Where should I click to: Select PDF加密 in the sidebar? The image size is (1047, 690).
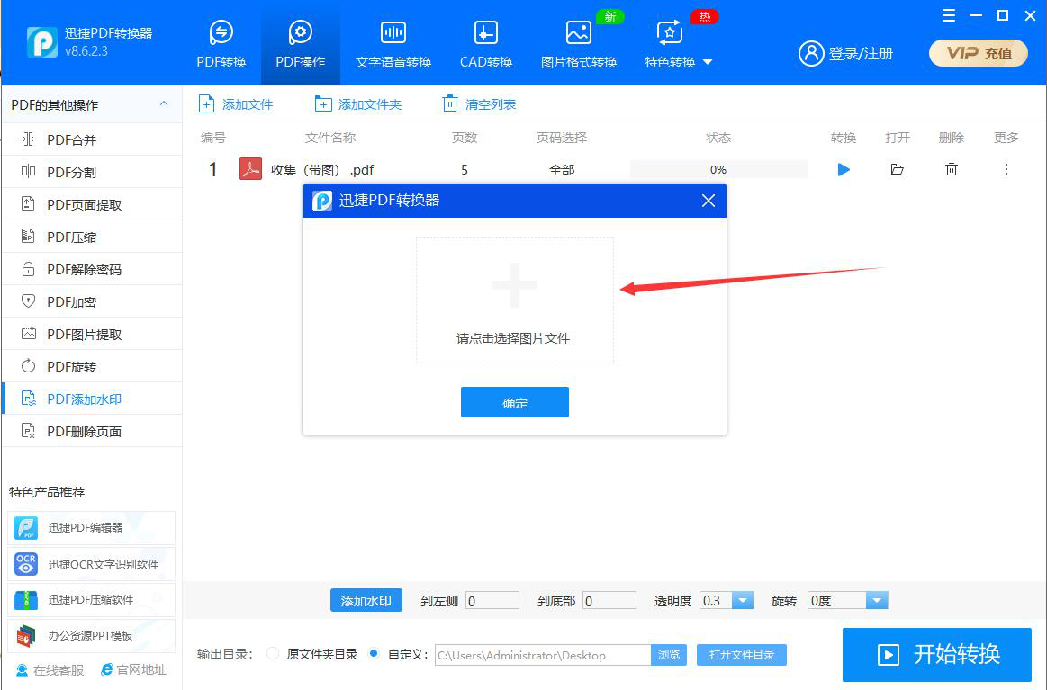92,301
